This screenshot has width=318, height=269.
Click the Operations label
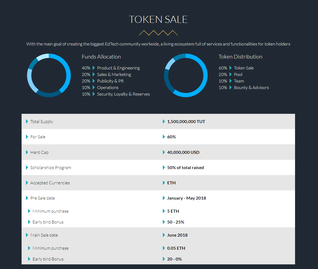[x=108, y=88]
